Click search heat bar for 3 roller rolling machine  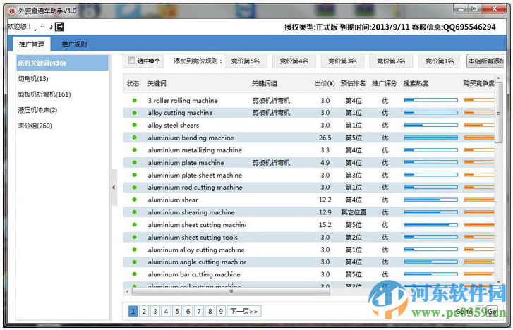click(x=431, y=100)
